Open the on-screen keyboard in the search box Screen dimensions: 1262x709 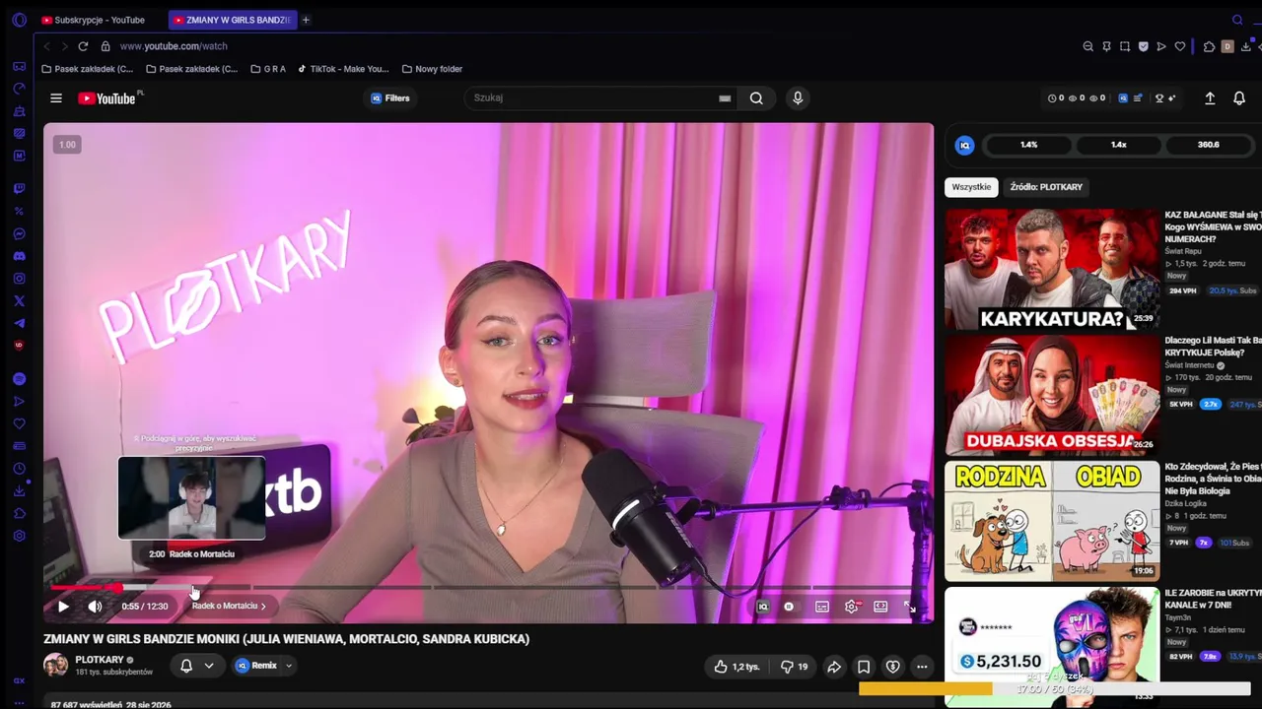(x=725, y=98)
